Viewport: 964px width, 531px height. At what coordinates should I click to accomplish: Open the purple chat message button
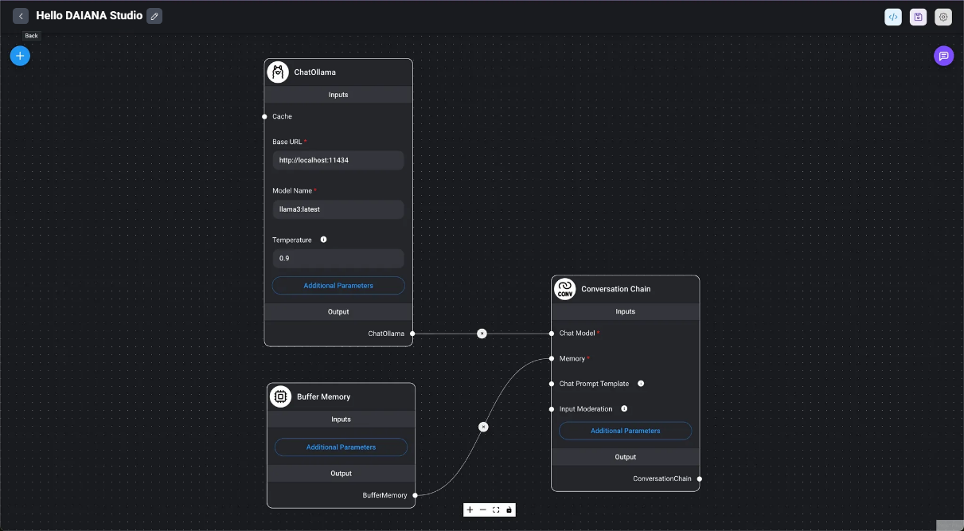click(x=943, y=56)
